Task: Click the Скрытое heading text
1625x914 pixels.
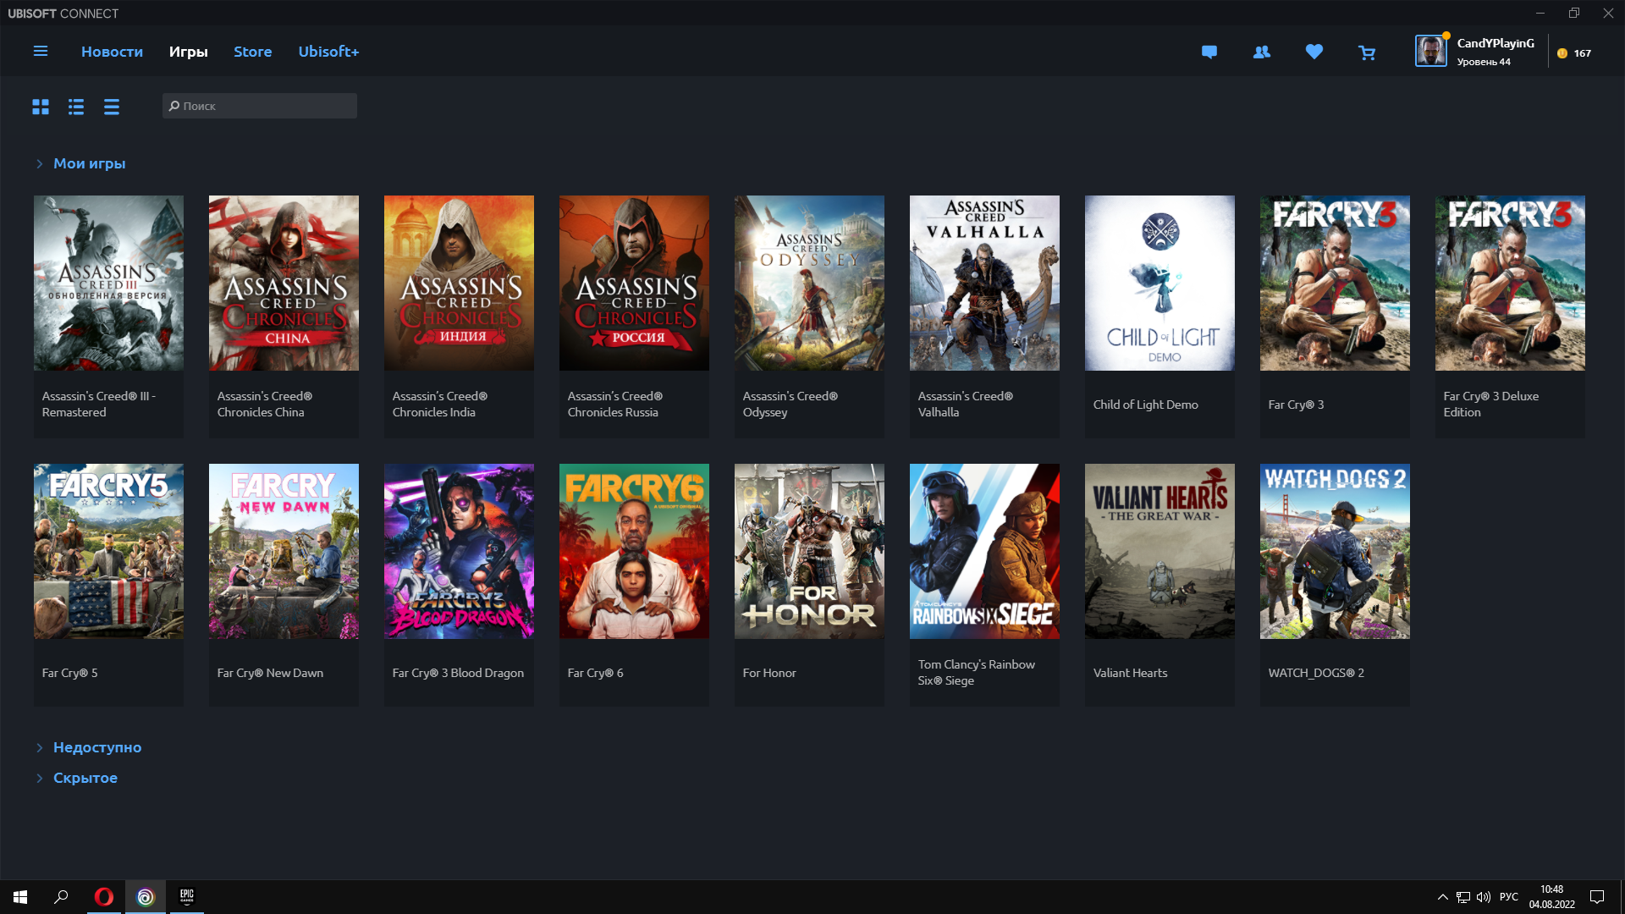Action: pyautogui.click(x=85, y=779)
